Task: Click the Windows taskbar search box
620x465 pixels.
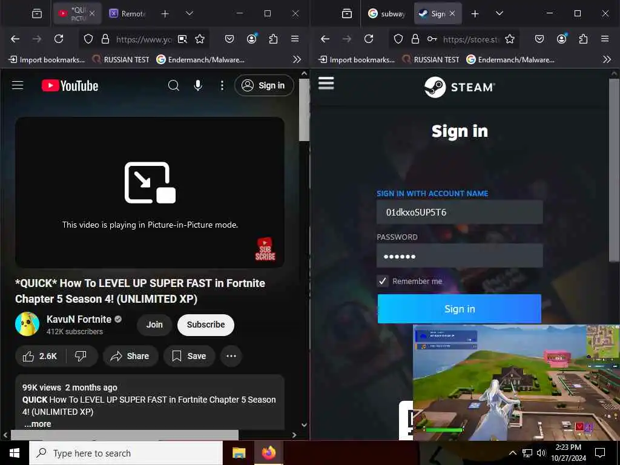Action: pos(126,453)
